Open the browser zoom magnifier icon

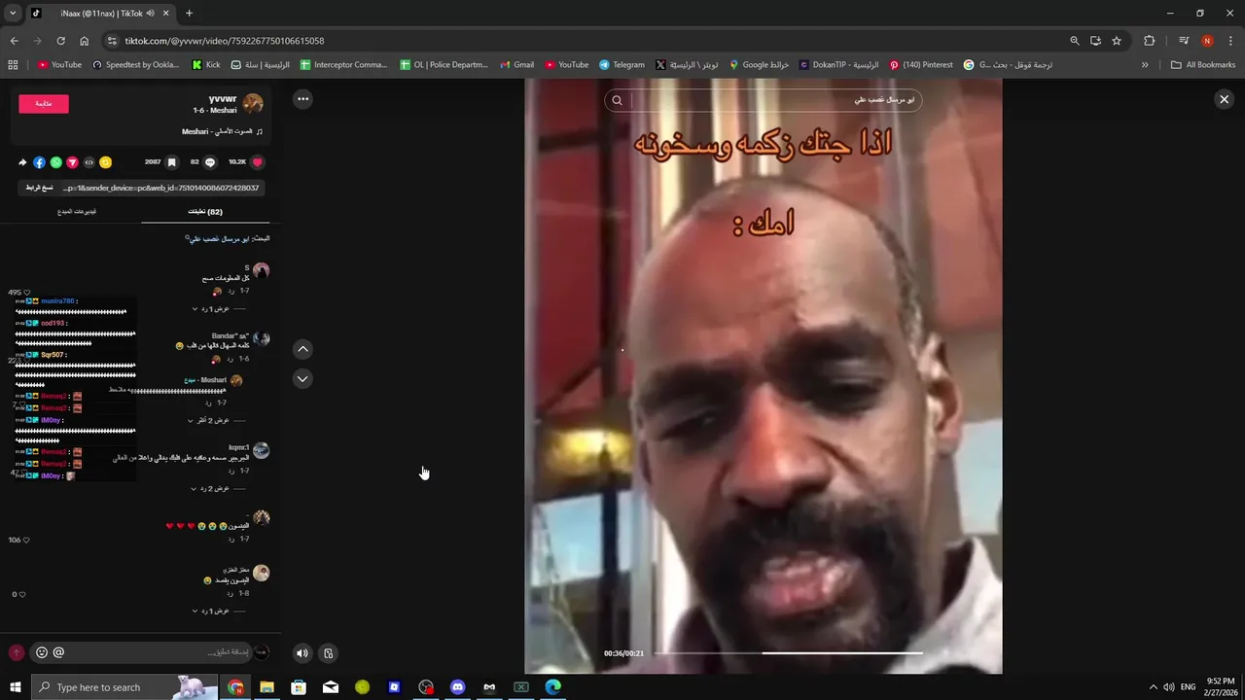1074,41
